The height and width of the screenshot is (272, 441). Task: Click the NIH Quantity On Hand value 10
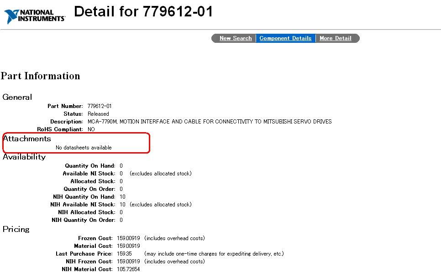coord(122,197)
